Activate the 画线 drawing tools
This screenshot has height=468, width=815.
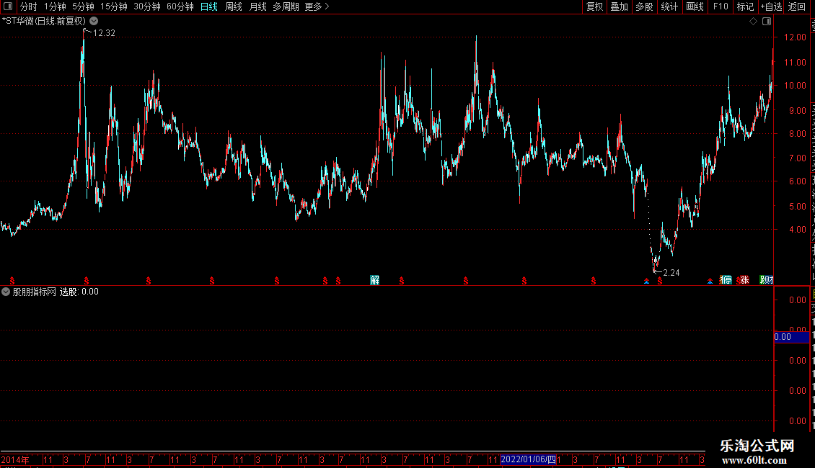pos(695,6)
